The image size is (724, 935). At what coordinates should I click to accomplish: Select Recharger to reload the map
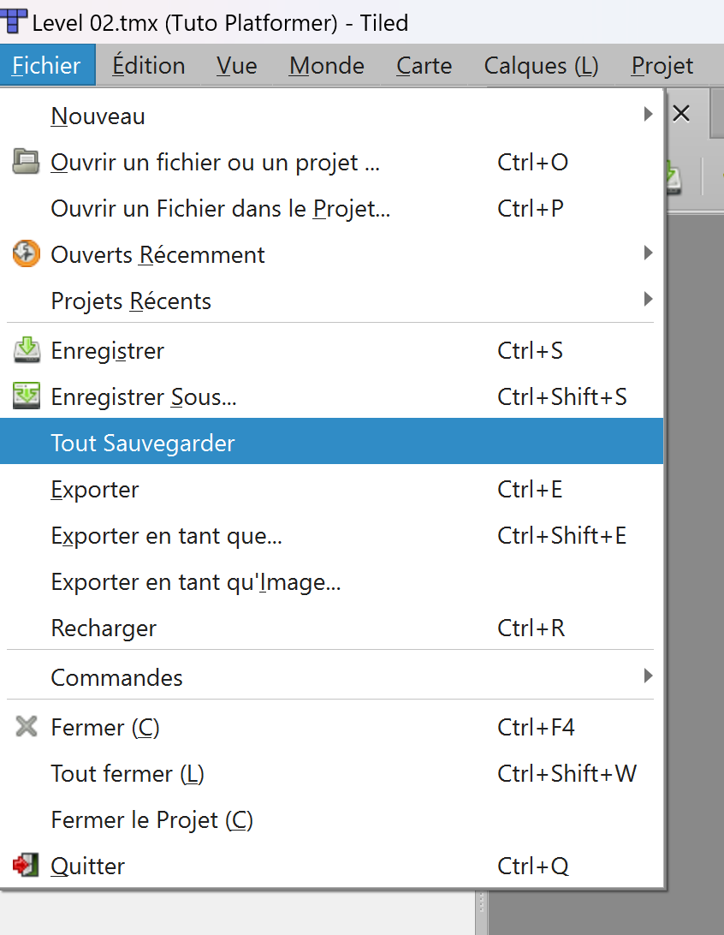pyautogui.click(x=104, y=628)
